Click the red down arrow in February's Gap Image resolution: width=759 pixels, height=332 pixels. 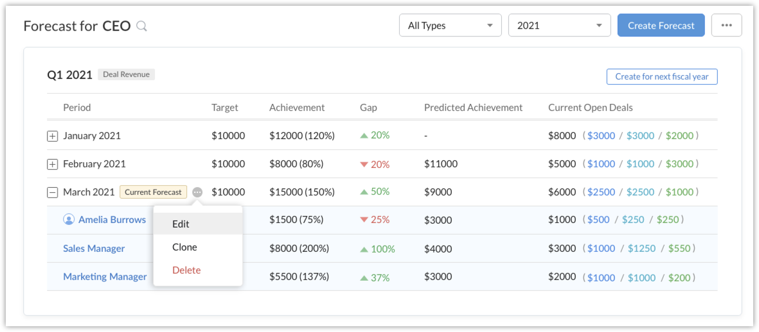click(364, 165)
